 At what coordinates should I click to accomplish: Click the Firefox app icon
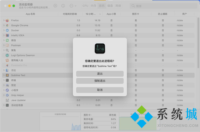pos(7,20)
